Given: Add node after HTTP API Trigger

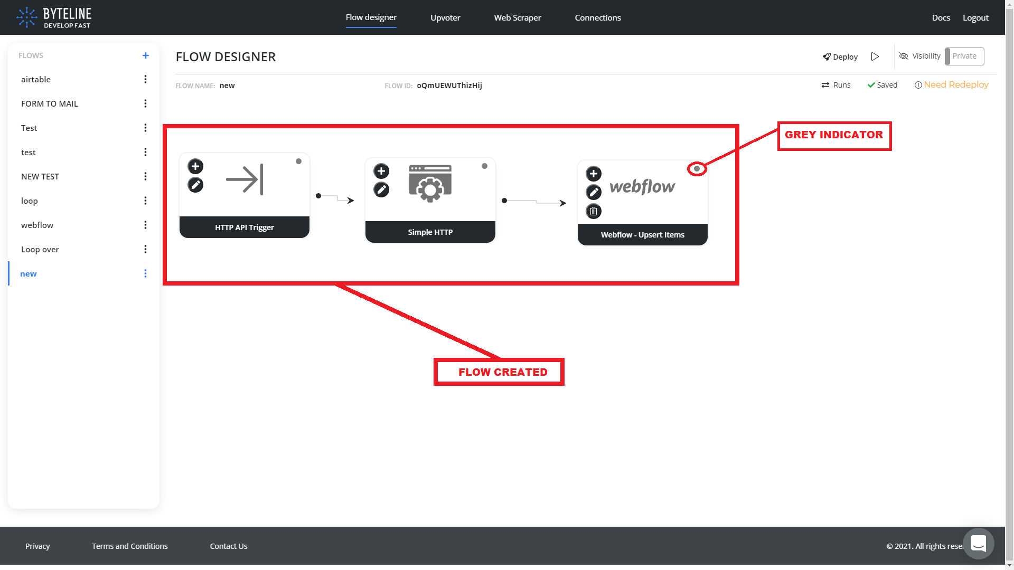Looking at the screenshot, I should 195,166.
